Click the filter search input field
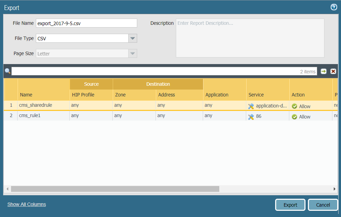Screen dimensions: 341x217 164,71
